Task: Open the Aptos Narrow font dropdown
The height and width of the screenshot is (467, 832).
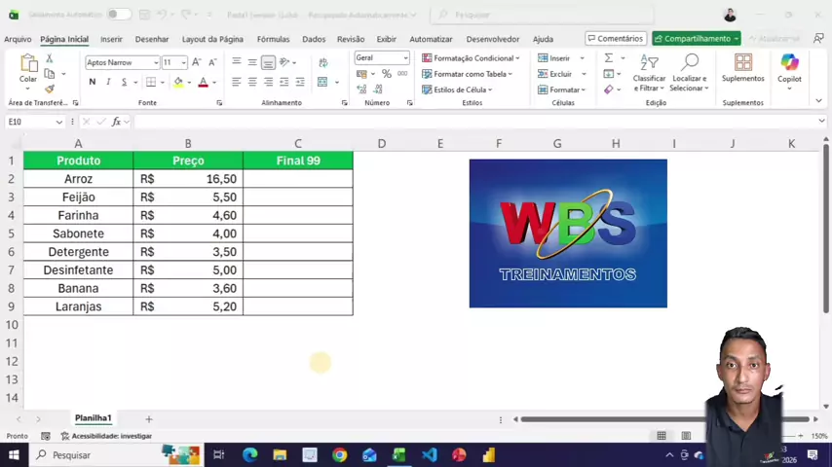Action: coord(156,62)
